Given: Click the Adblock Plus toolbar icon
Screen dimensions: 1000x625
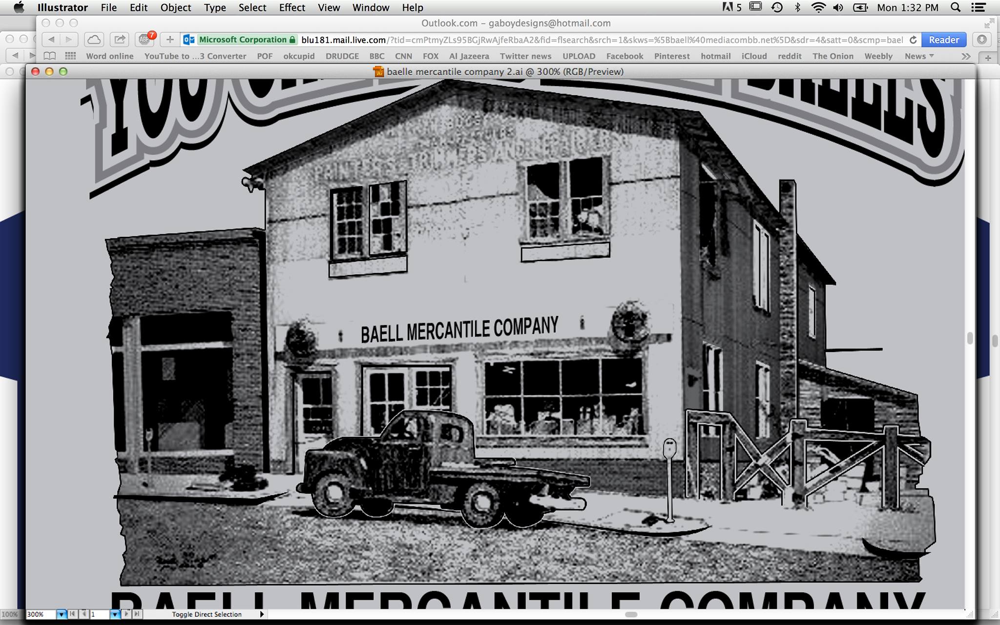Looking at the screenshot, I should point(145,40).
